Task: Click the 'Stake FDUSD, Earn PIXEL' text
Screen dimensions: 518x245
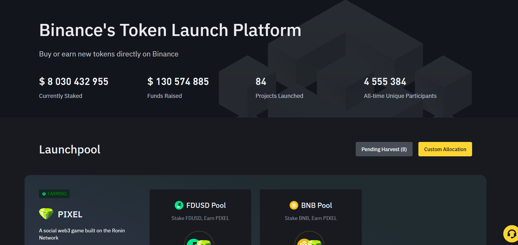Action: pyautogui.click(x=200, y=218)
